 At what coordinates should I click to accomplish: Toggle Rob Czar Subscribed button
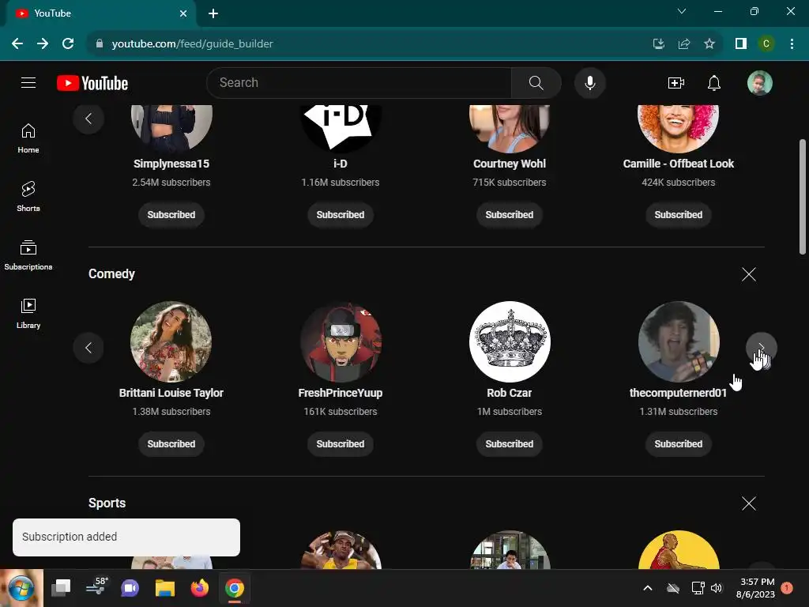[x=510, y=444]
